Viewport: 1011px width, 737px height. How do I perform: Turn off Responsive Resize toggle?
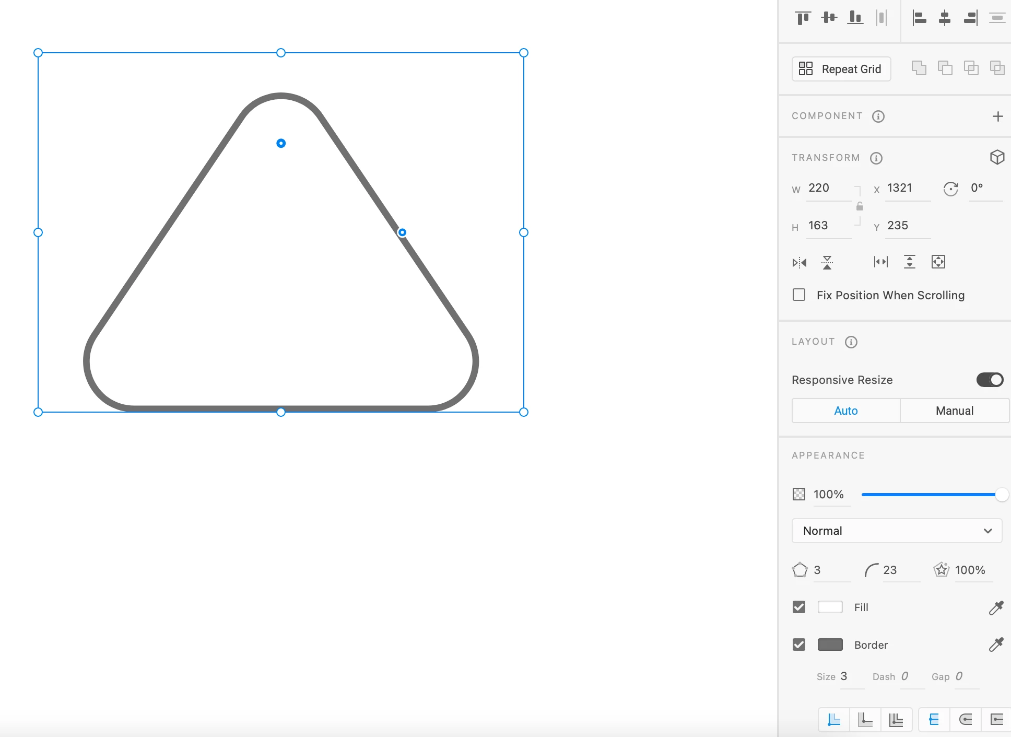pos(990,380)
